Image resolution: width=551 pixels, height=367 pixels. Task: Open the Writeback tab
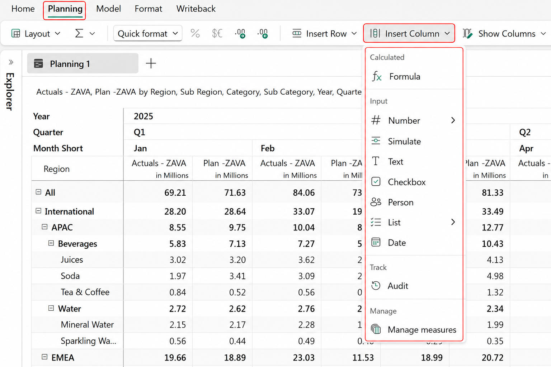click(x=196, y=9)
